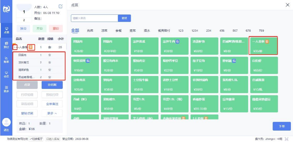
Task: Switch to the 蒸菜 category tab
Action: [133, 31]
